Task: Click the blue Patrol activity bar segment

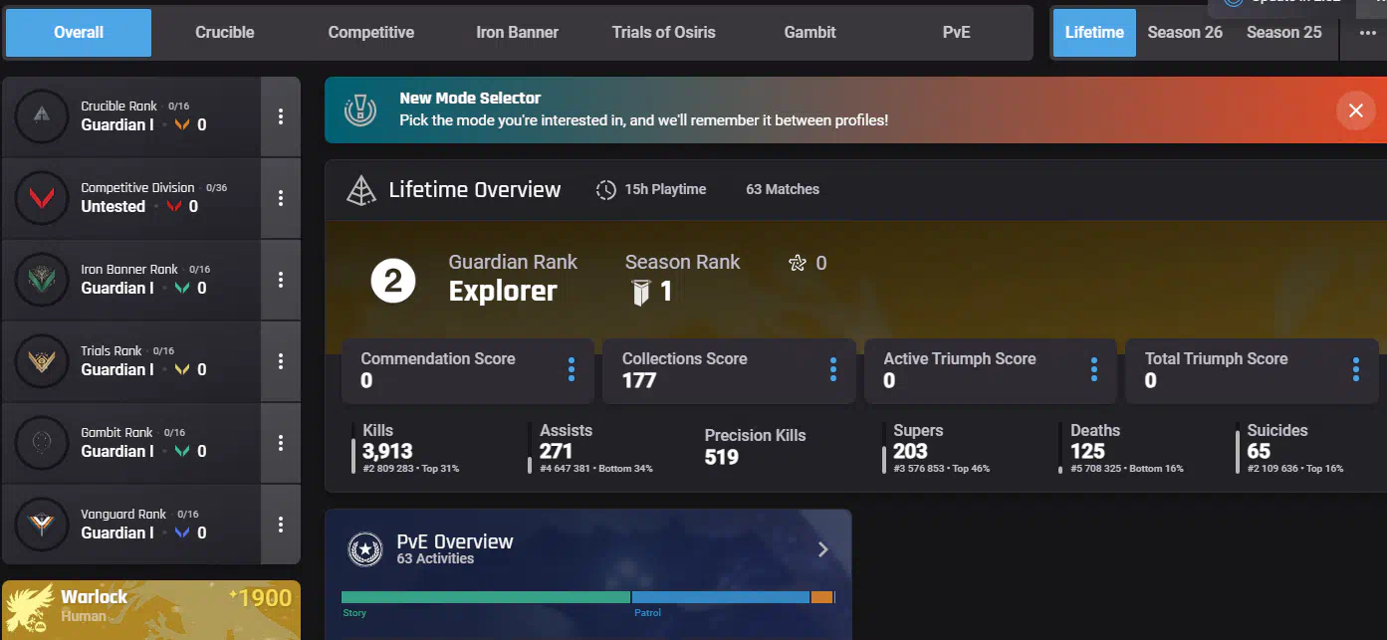Action: (720, 597)
